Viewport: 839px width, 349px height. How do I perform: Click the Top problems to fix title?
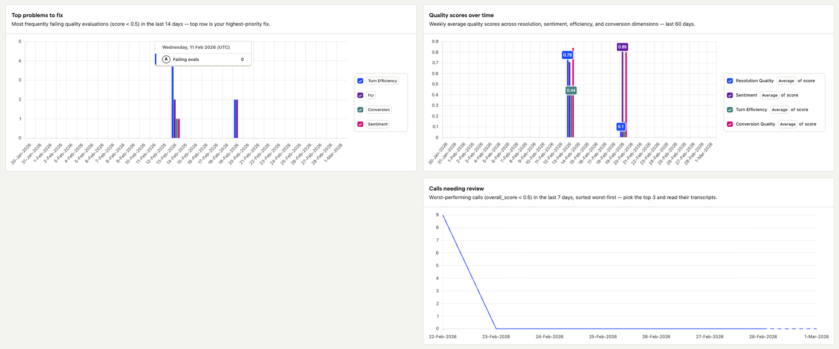(37, 15)
